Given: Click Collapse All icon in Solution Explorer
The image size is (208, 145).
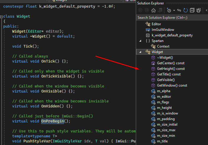Looking at the screenshot, I should pyautogui.click(x=192, y=10).
